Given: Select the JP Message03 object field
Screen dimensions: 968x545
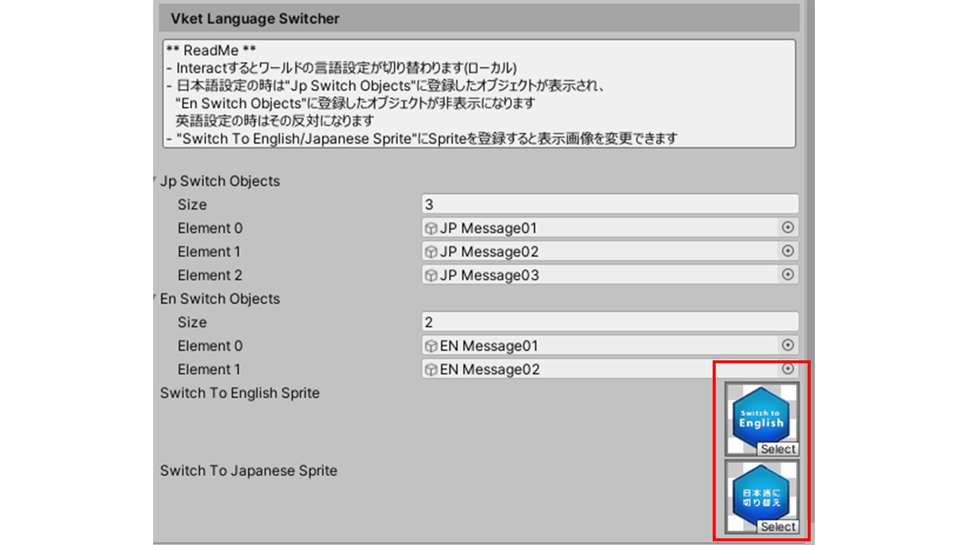Looking at the screenshot, I should pyautogui.click(x=610, y=275).
